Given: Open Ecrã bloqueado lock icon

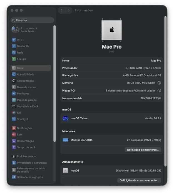Looking at the screenshot, I should coord(14,156).
